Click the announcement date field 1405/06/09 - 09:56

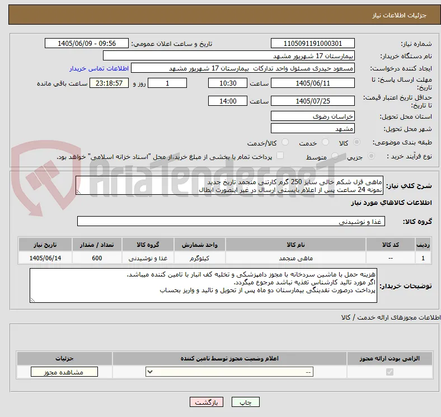click(x=87, y=43)
